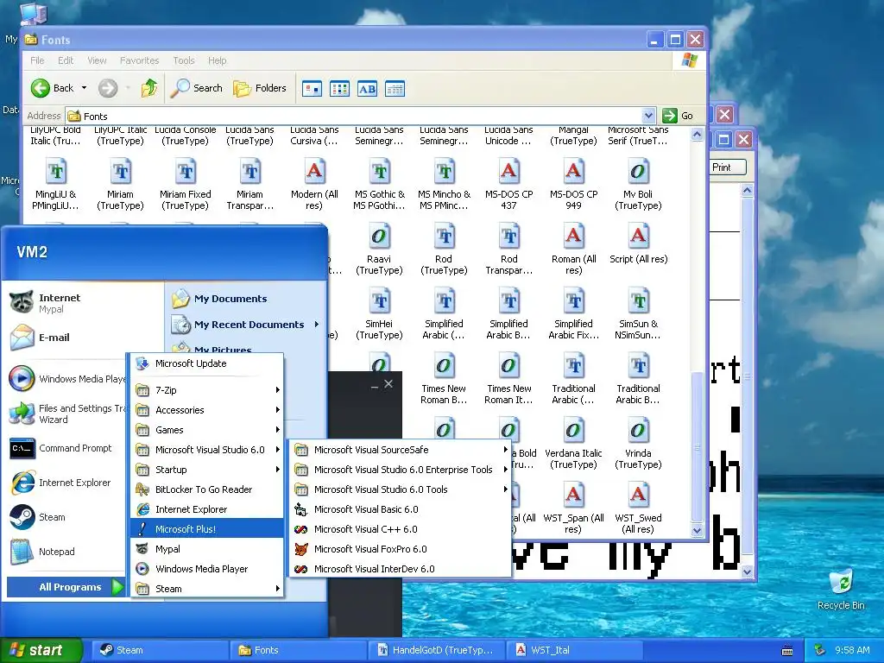Switch to HandelGotD taskbar button
Screen dimensions: 884x663
436,650
